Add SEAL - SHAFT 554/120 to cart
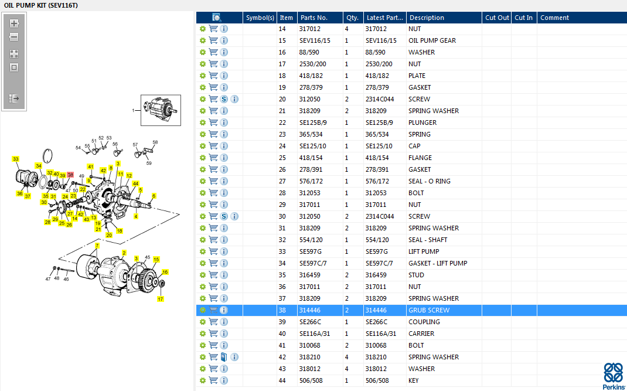The width and height of the screenshot is (627, 391). pos(213,240)
